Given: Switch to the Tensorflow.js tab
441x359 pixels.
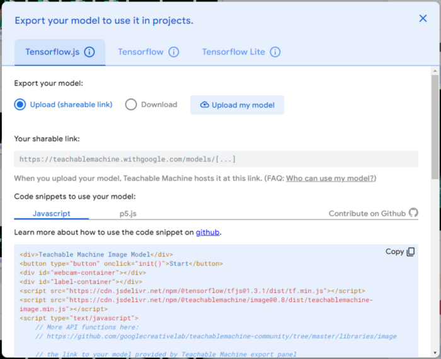Looking at the screenshot, I should click(x=60, y=52).
